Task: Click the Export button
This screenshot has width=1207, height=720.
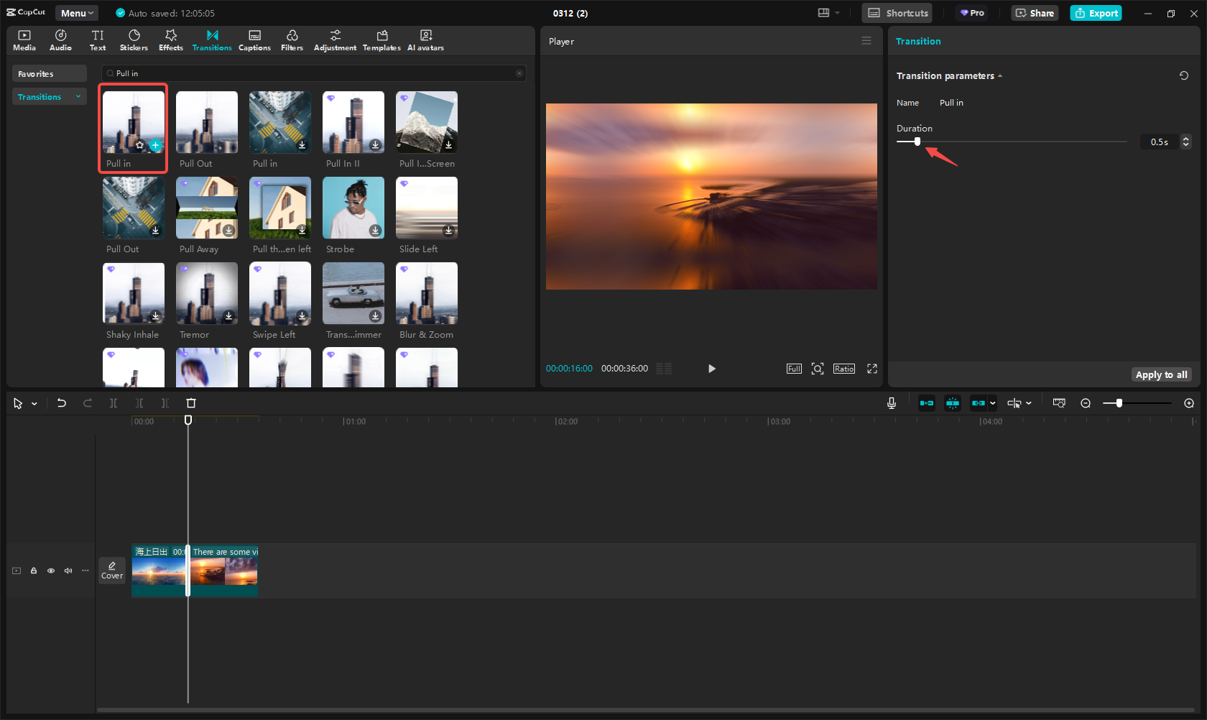Action: (1096, 13)
